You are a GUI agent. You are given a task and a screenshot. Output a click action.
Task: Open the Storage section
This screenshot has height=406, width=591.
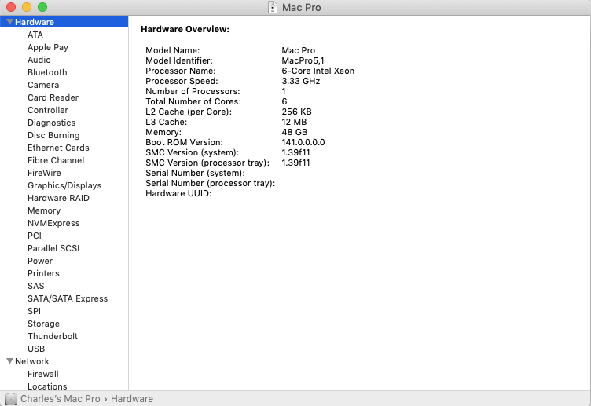pos(43,324)
